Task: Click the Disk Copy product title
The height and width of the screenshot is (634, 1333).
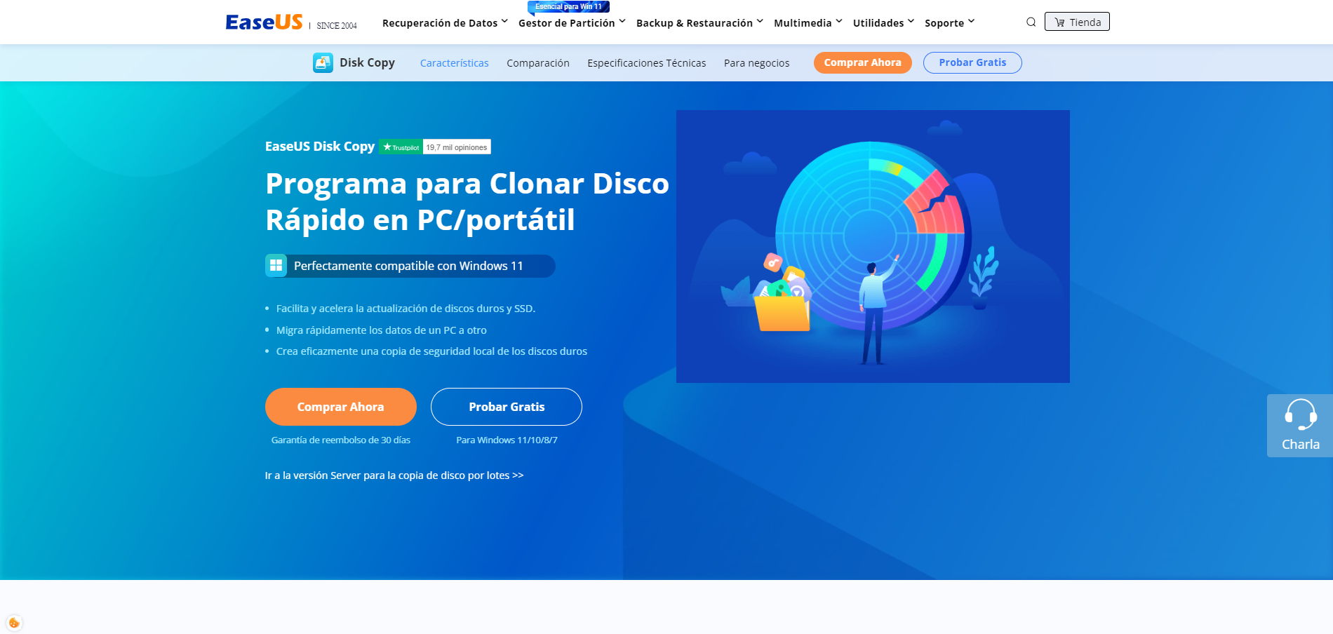Action: click(x=367, y=62)
